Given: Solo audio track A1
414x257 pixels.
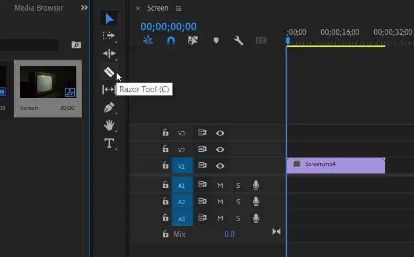Looking at the screenshot, I should click(238, 186).
